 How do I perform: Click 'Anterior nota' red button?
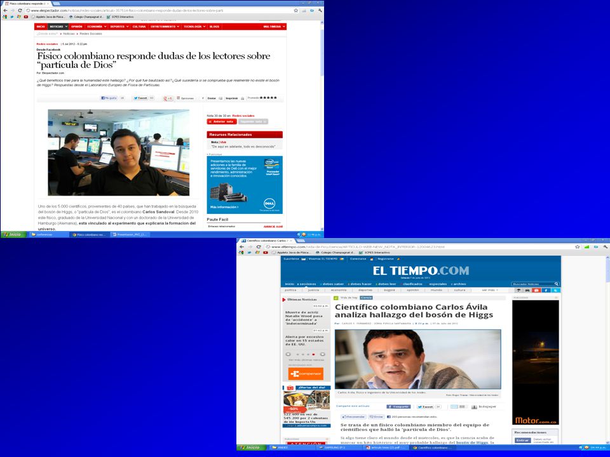click(x=222, y=122)
